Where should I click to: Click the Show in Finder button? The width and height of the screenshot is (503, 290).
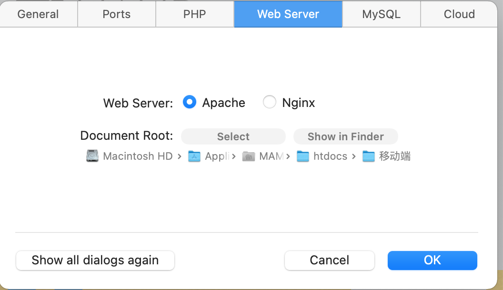click(346, 136)
